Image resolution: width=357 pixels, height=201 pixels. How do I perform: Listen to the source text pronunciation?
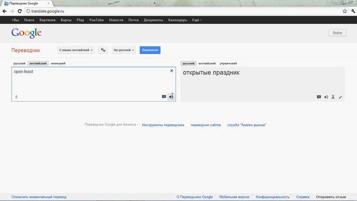[x=171, y=97]
